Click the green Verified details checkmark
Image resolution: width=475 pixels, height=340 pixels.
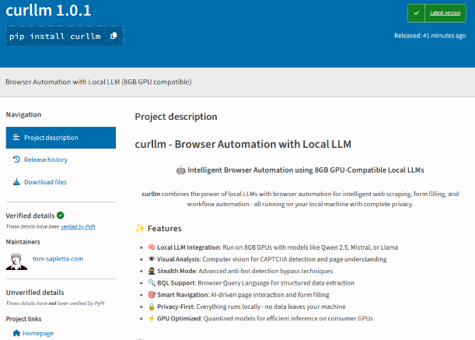(x=61, y=216)
